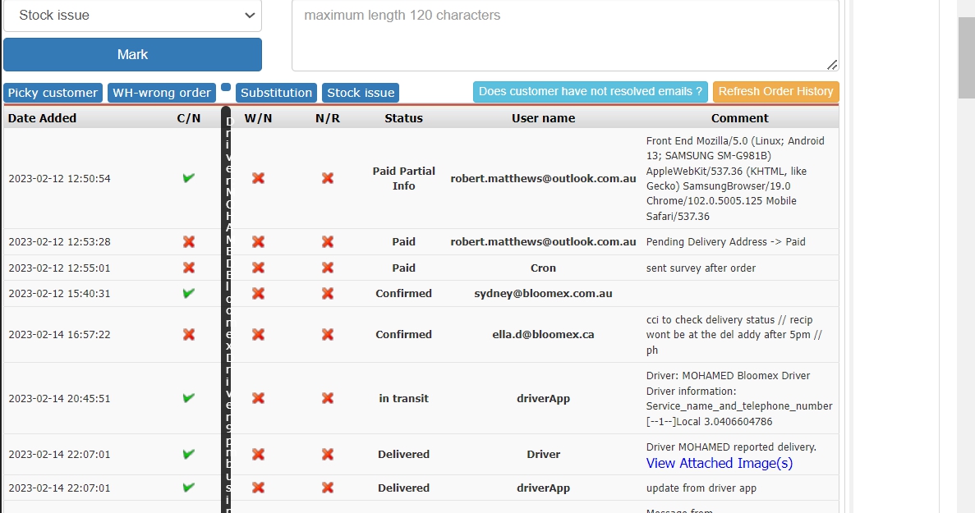Click the Date Added column header
Screen dimensions: 975x513
tap(42, 118)
